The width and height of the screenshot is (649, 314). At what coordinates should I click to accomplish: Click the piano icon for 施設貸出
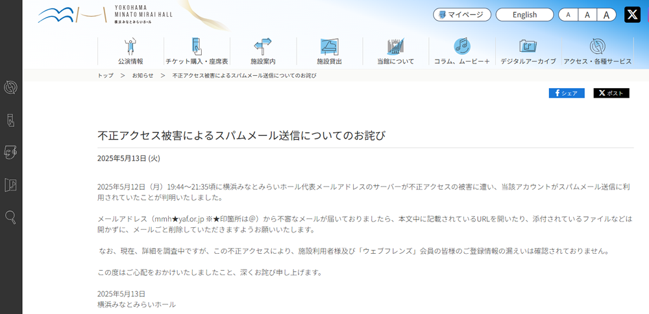pyautogui.click(x=330, y=47)
